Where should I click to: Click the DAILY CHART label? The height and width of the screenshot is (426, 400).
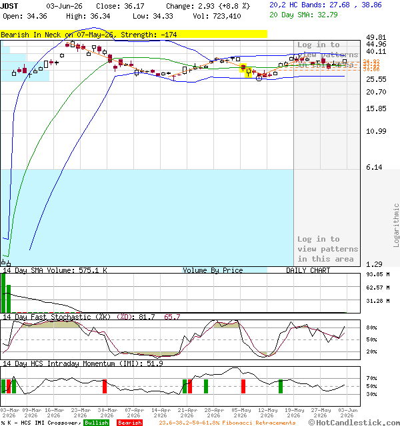tap(308, 270)
